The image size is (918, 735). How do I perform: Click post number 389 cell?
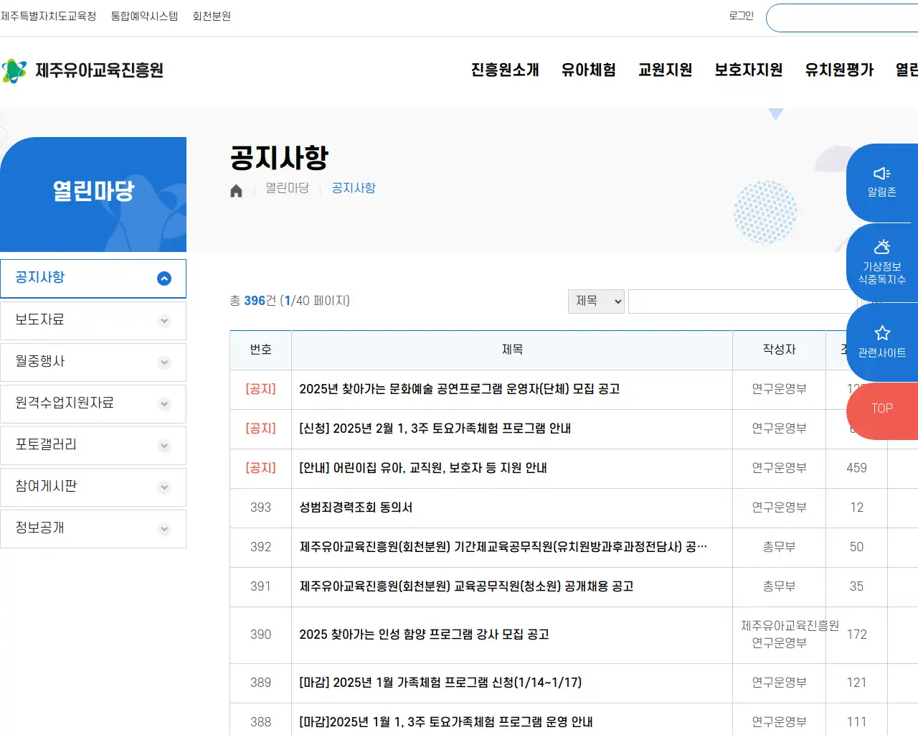pyautogui.click(x=260, y=683)
